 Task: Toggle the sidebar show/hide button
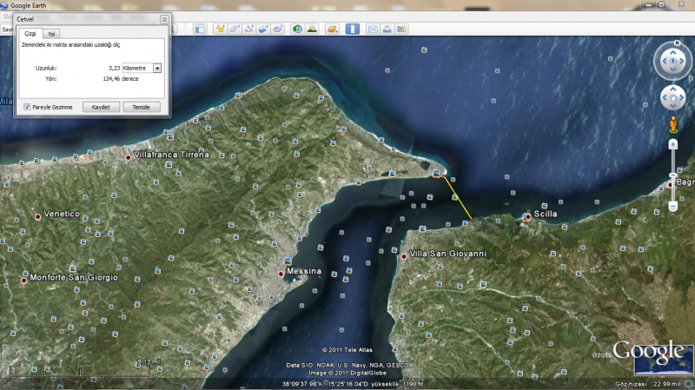click(x=199, y=29)
